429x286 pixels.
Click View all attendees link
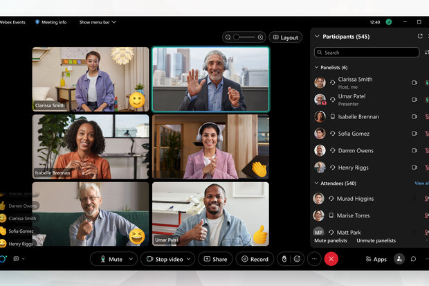click(421, 183)
